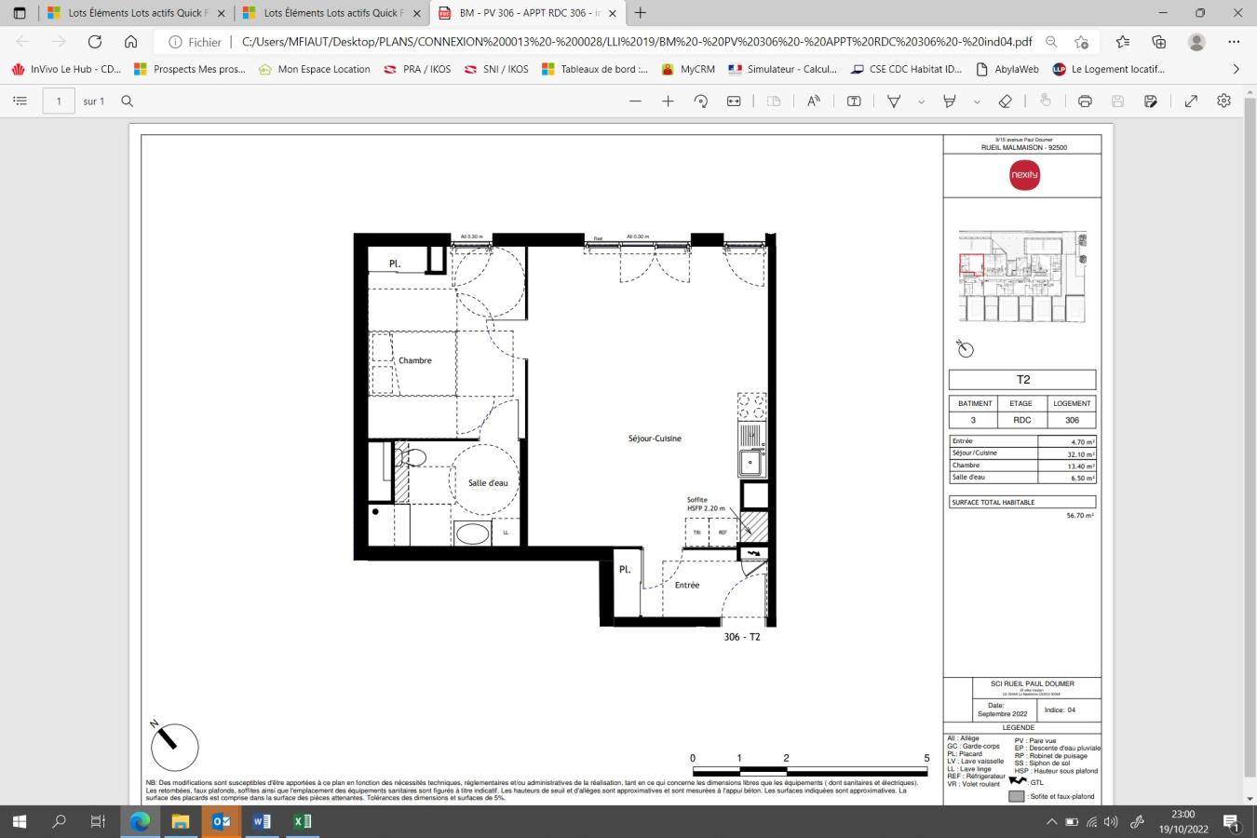Click the fit to width button
Screen dimensions: 1257x838
point(734,101)
